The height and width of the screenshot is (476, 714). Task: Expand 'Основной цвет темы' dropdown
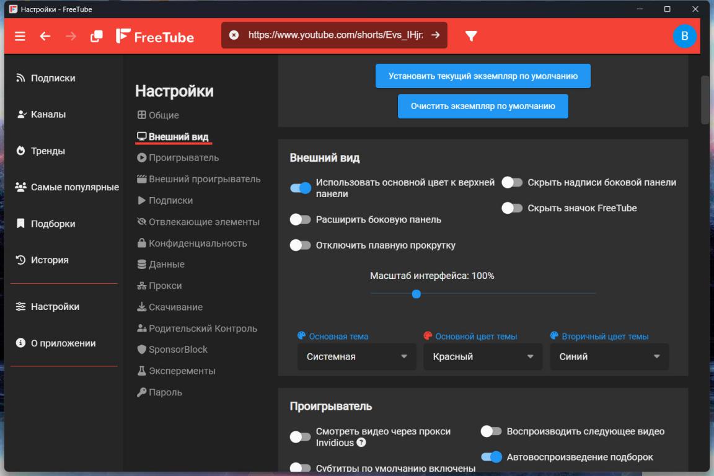pyautogui.click(x=483, y=357)
